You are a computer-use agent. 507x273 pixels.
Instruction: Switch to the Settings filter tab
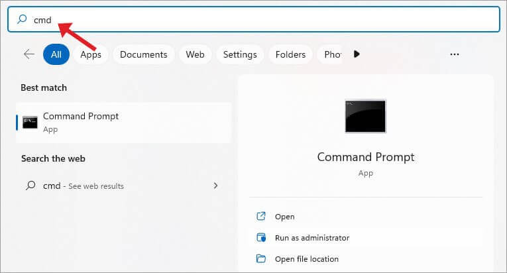[240, 54]
